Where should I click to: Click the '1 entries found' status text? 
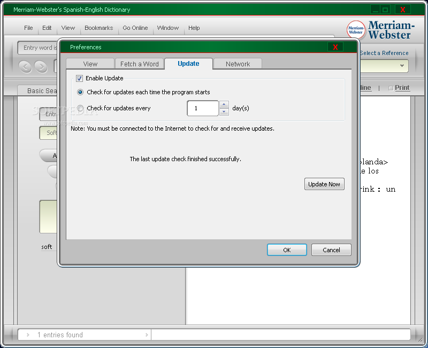60,335
